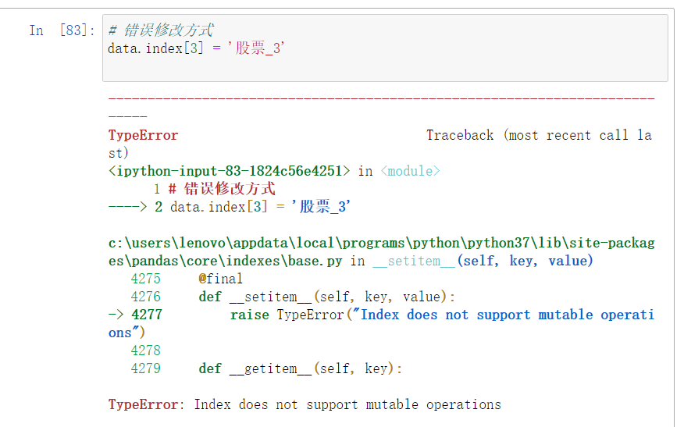The width and height of the screenshot is (684, 427).
Task: Click the site-packages pandas base.py file path
Action: pyautogui.click(x=382, y=251)
